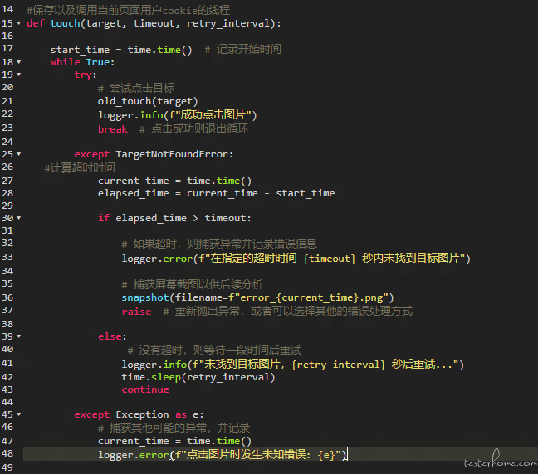The height and width of the screenshot is (474, 538).
Task: Fold the else block at line 39
Action: 19,336
